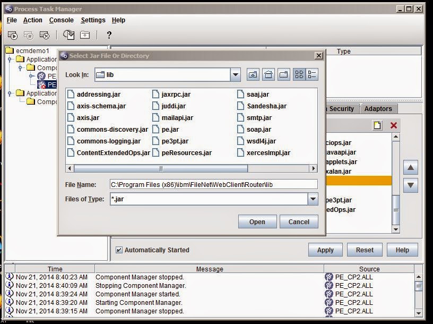
Task: Switch to List view in the jar dialog
Action: (299, 74)
